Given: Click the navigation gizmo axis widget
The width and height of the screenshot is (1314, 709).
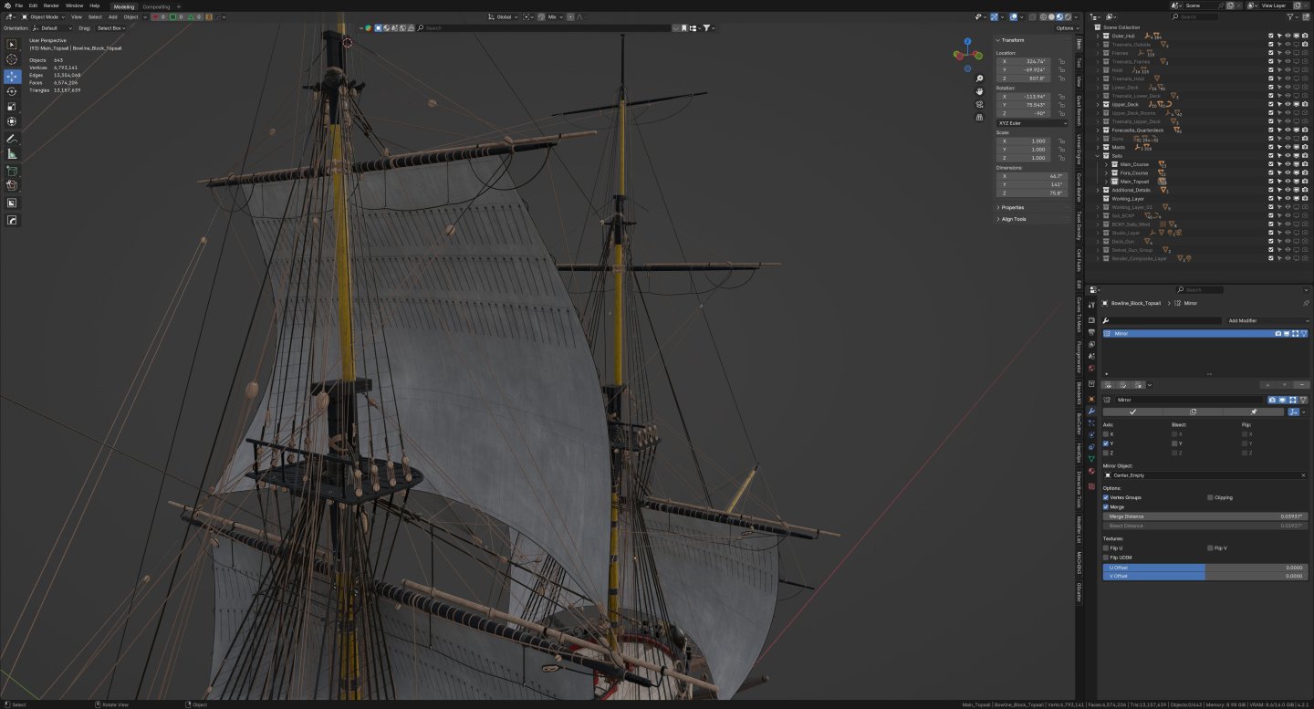Looking at the screenshot, I should coord(967,54).
